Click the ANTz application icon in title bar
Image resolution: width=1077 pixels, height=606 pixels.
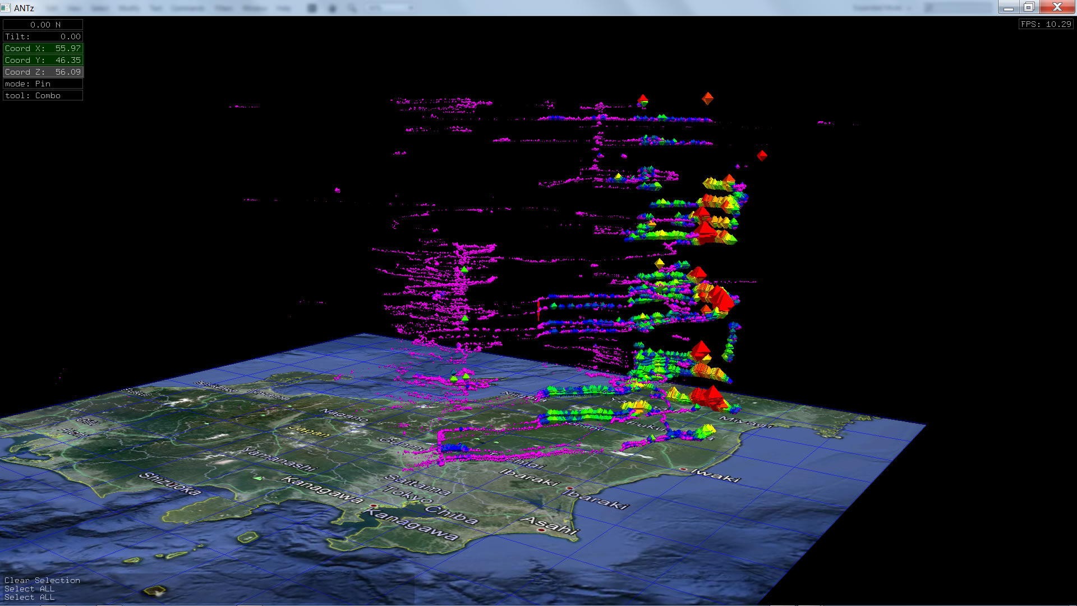pyautogui.click(x=6, y=7)
